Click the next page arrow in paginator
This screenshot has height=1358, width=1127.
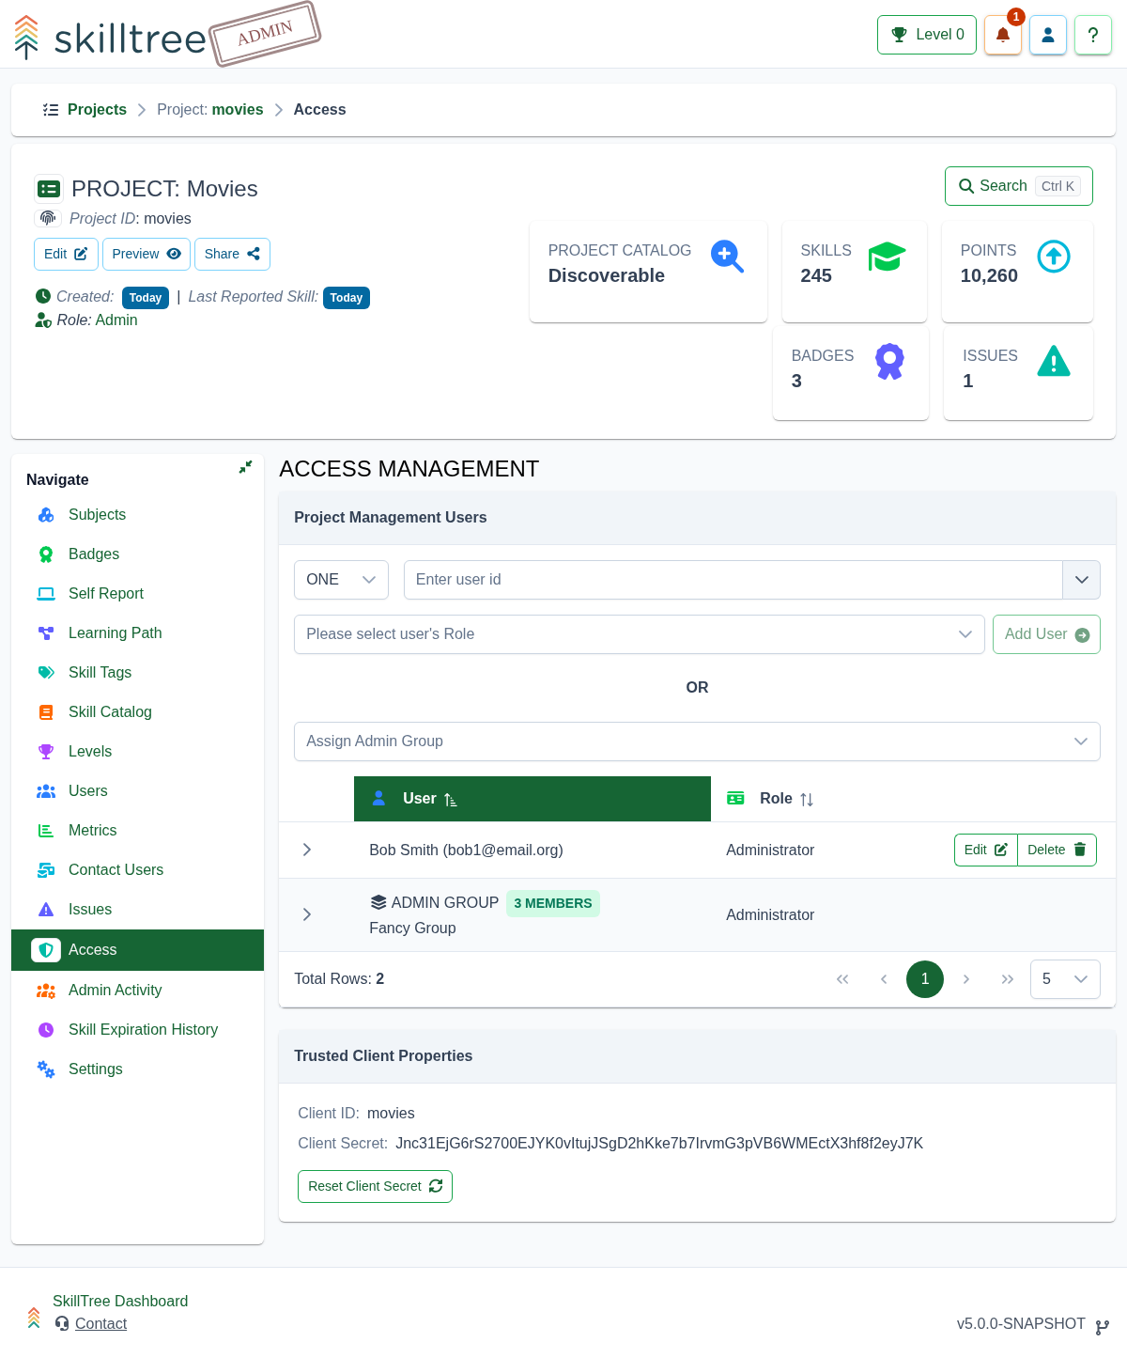point(966,979)
